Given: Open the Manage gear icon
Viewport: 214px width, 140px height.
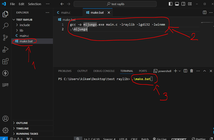Looking at the screenshot, I should 5,130.
